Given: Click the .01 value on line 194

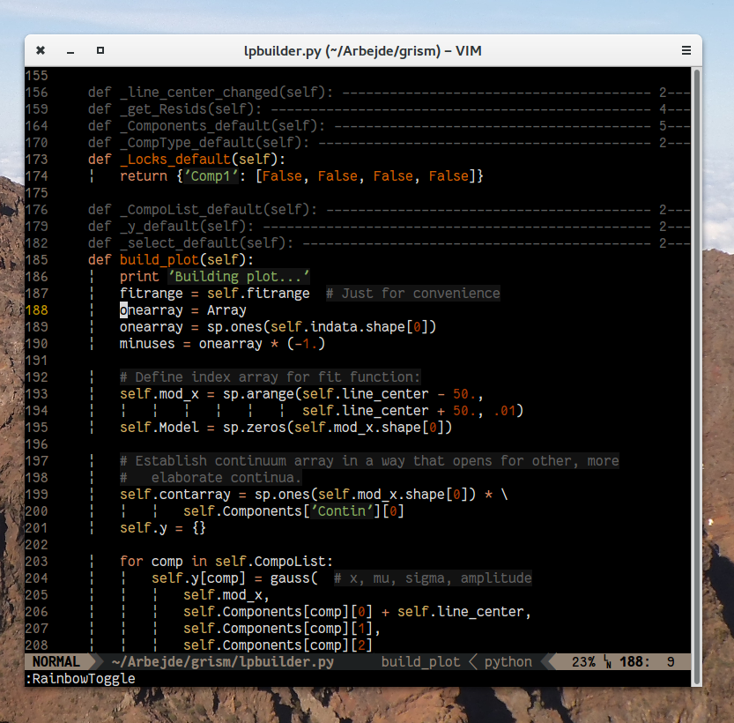Looking at the screenshot, I should 504,411.
